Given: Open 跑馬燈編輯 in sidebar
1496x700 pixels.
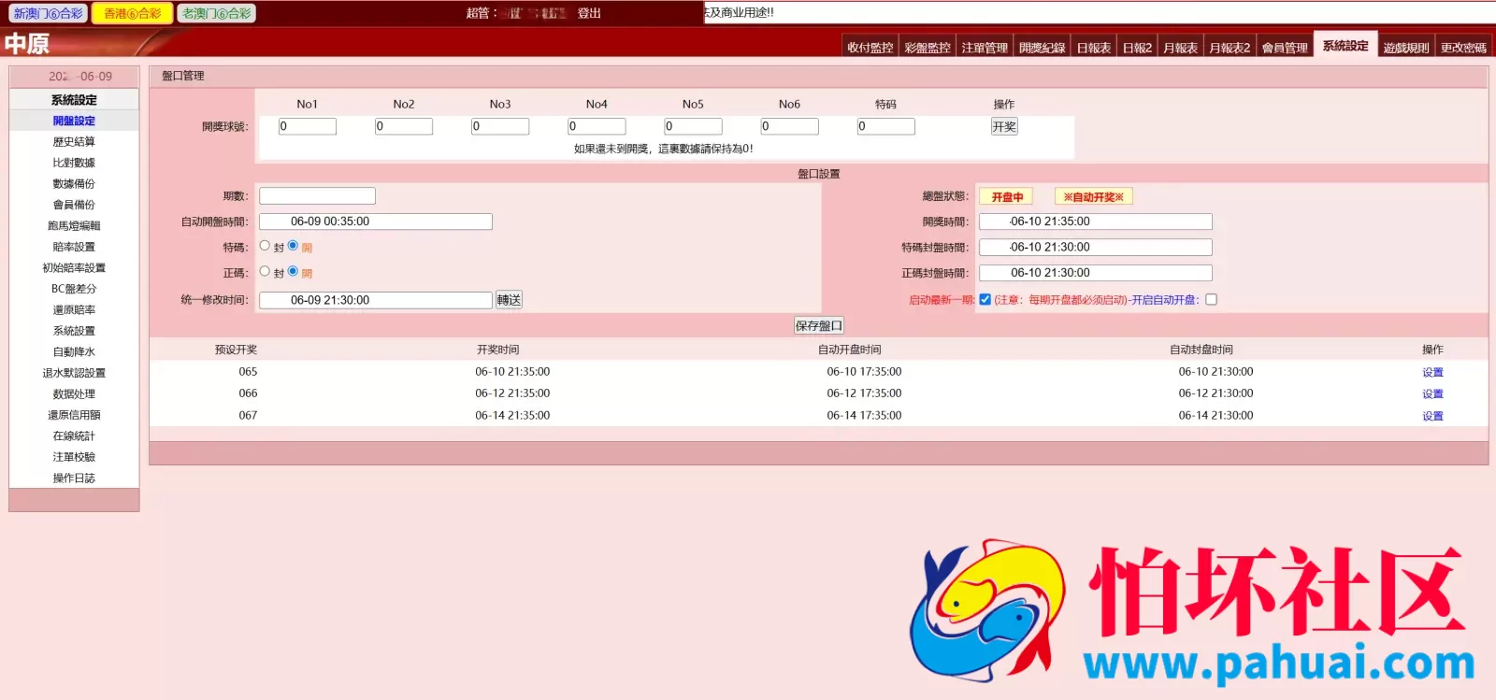Looking at the screenshot, I should point(74,226).
